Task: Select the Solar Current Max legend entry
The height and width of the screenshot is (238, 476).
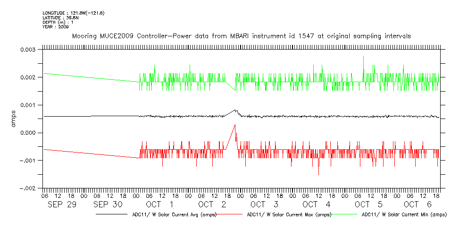Action: point(289,215)
